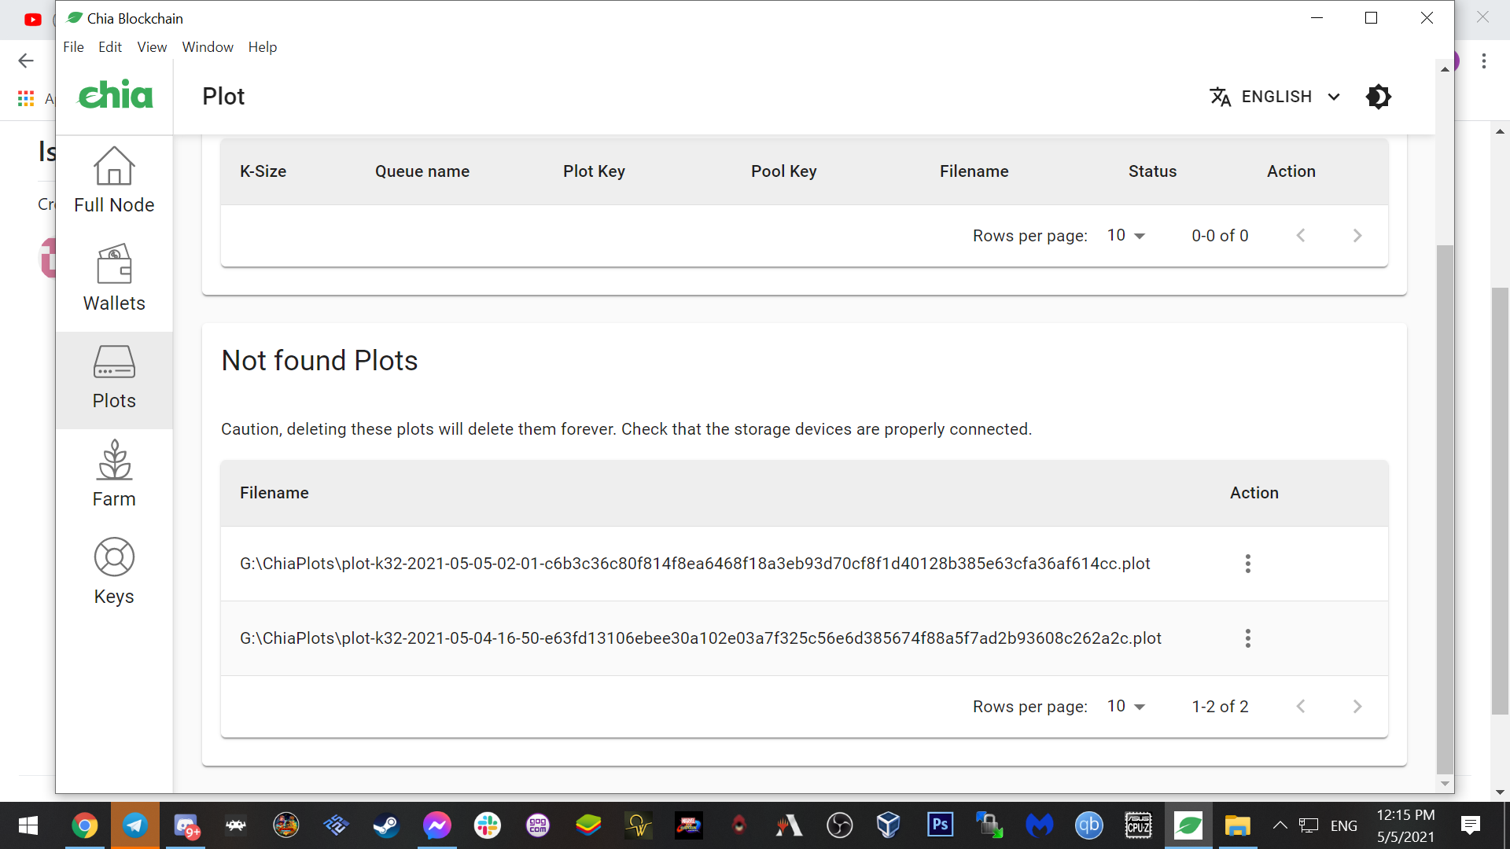Next page arrow in Not found Plots table
Image resolution: width=1510 pixels, height=849 pixels.
(1357, 707)
